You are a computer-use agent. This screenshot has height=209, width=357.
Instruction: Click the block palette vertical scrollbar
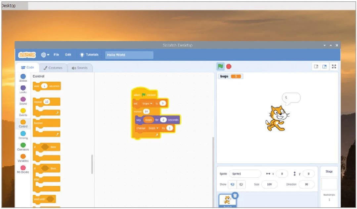[92, 164]
